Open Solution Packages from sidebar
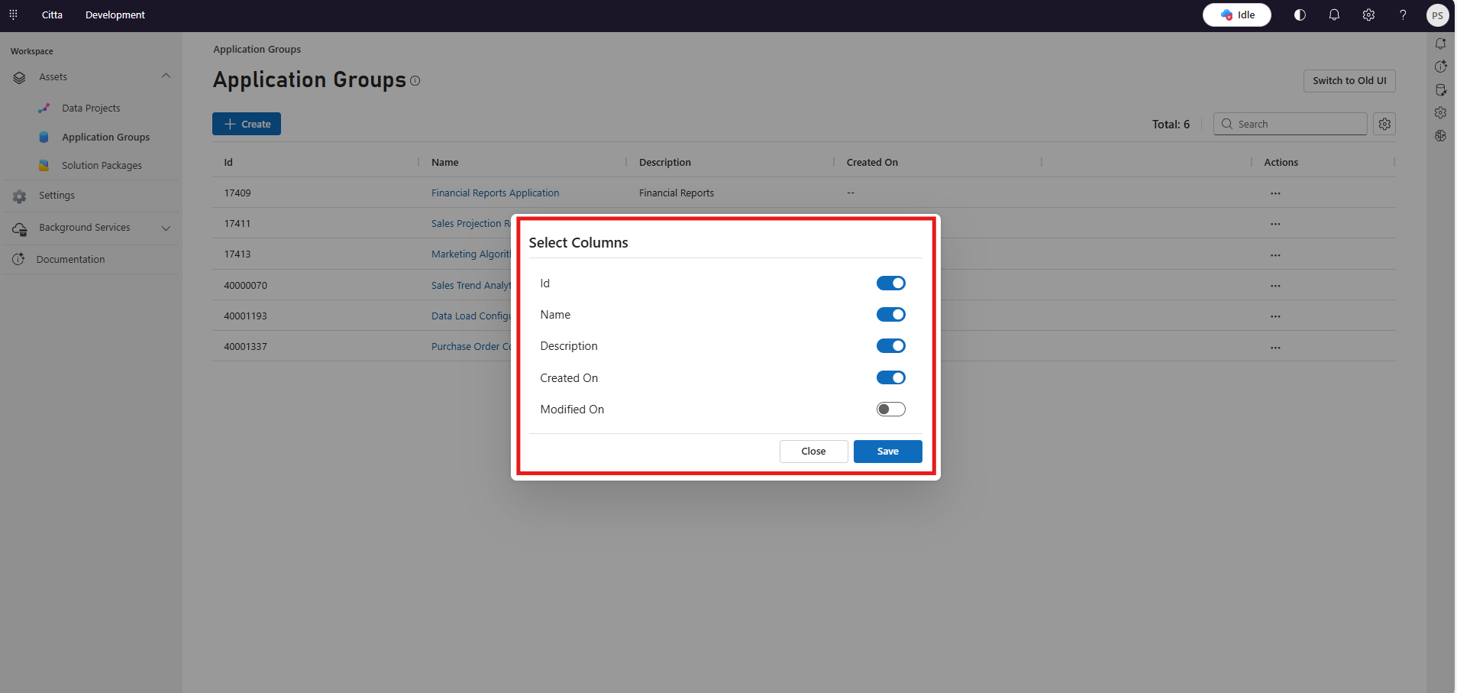 [x=102, y=166]
